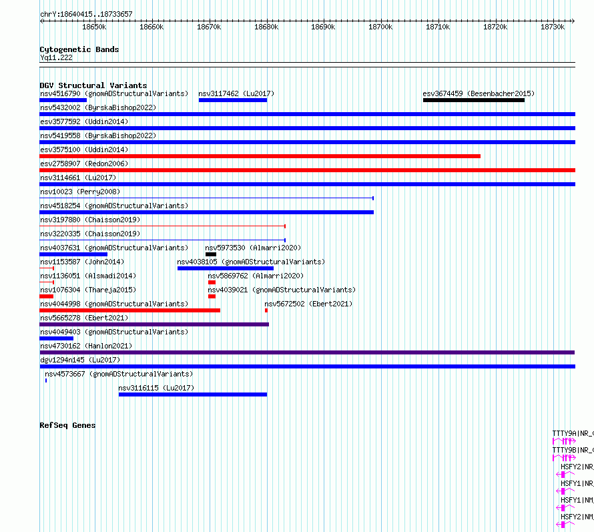Viewport: 594px width, 532px height.
Task: Click nsv5672502 (Ebert2021) label
Action: (308, 304)
